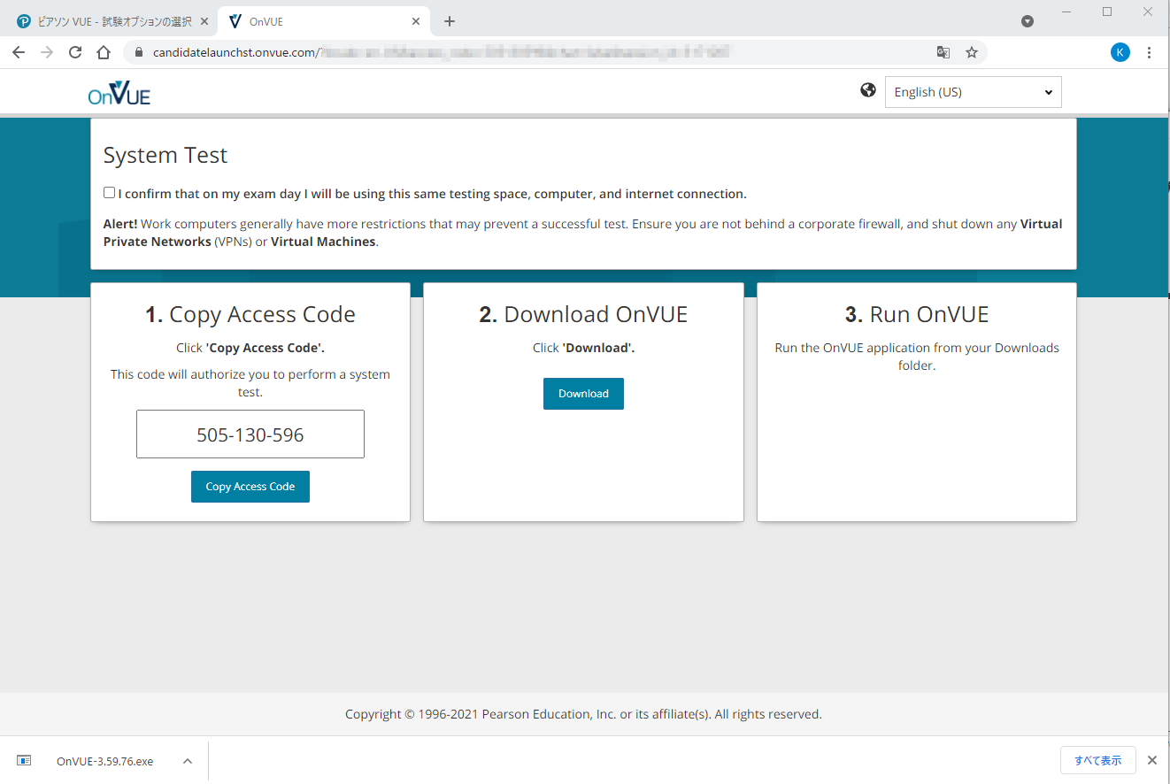Bookmark this page with star icon
The height and width of the screenshot is (784, 1170).
click(971, 52)
